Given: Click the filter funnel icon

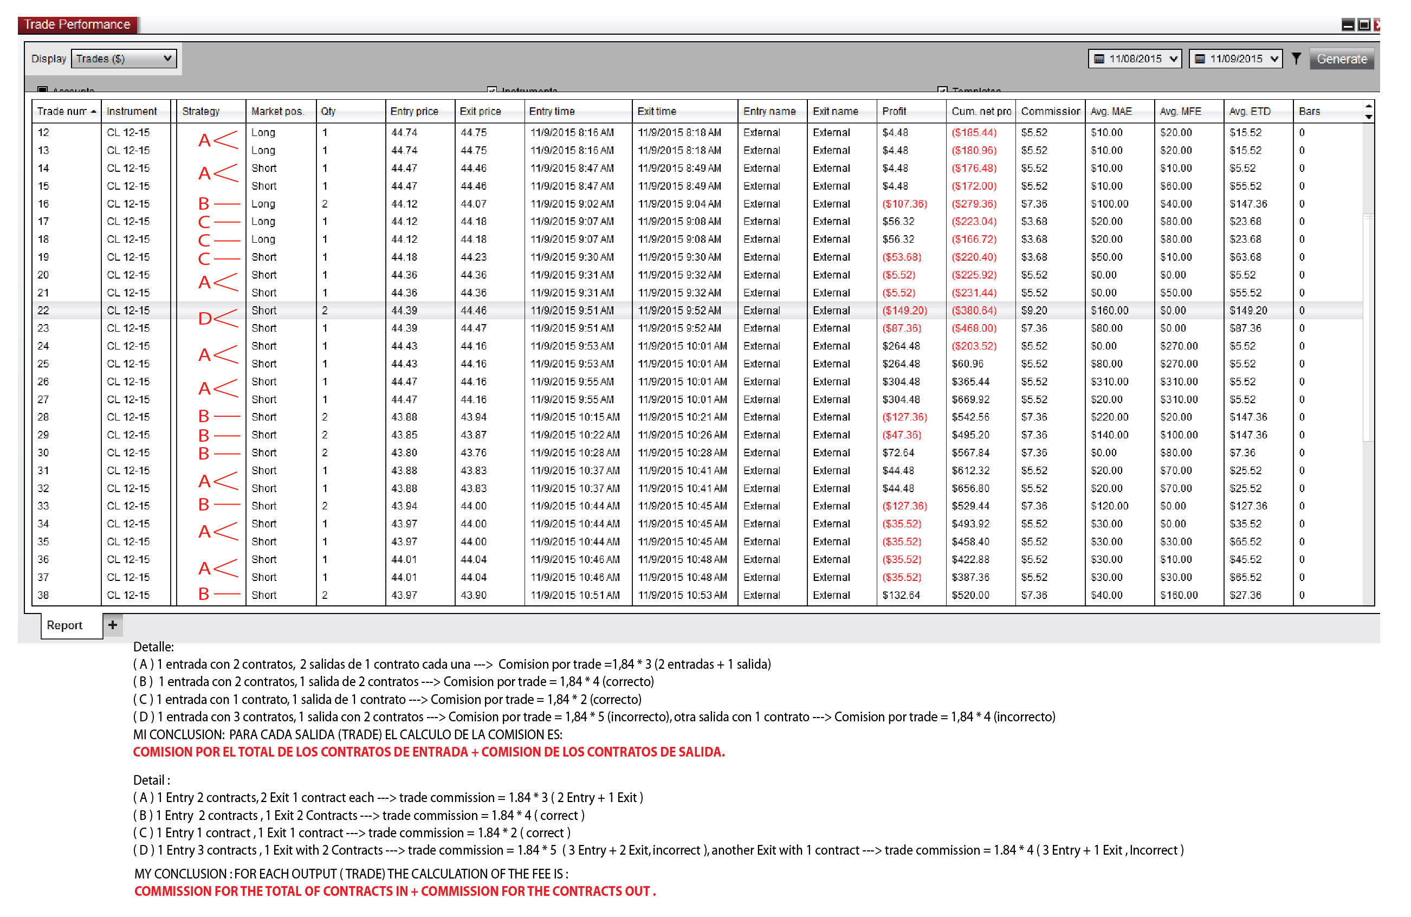Looking at the screenshot, I should pyautogui.click(x=1296, y=59).
